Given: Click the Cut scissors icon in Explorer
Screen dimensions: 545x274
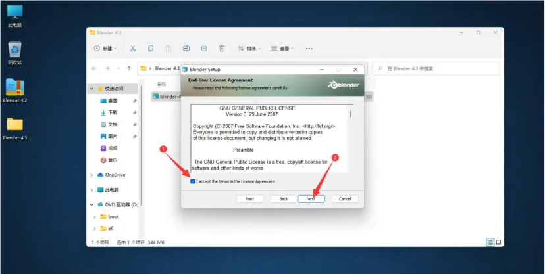Looking at the screenshot, I should 132,49.
